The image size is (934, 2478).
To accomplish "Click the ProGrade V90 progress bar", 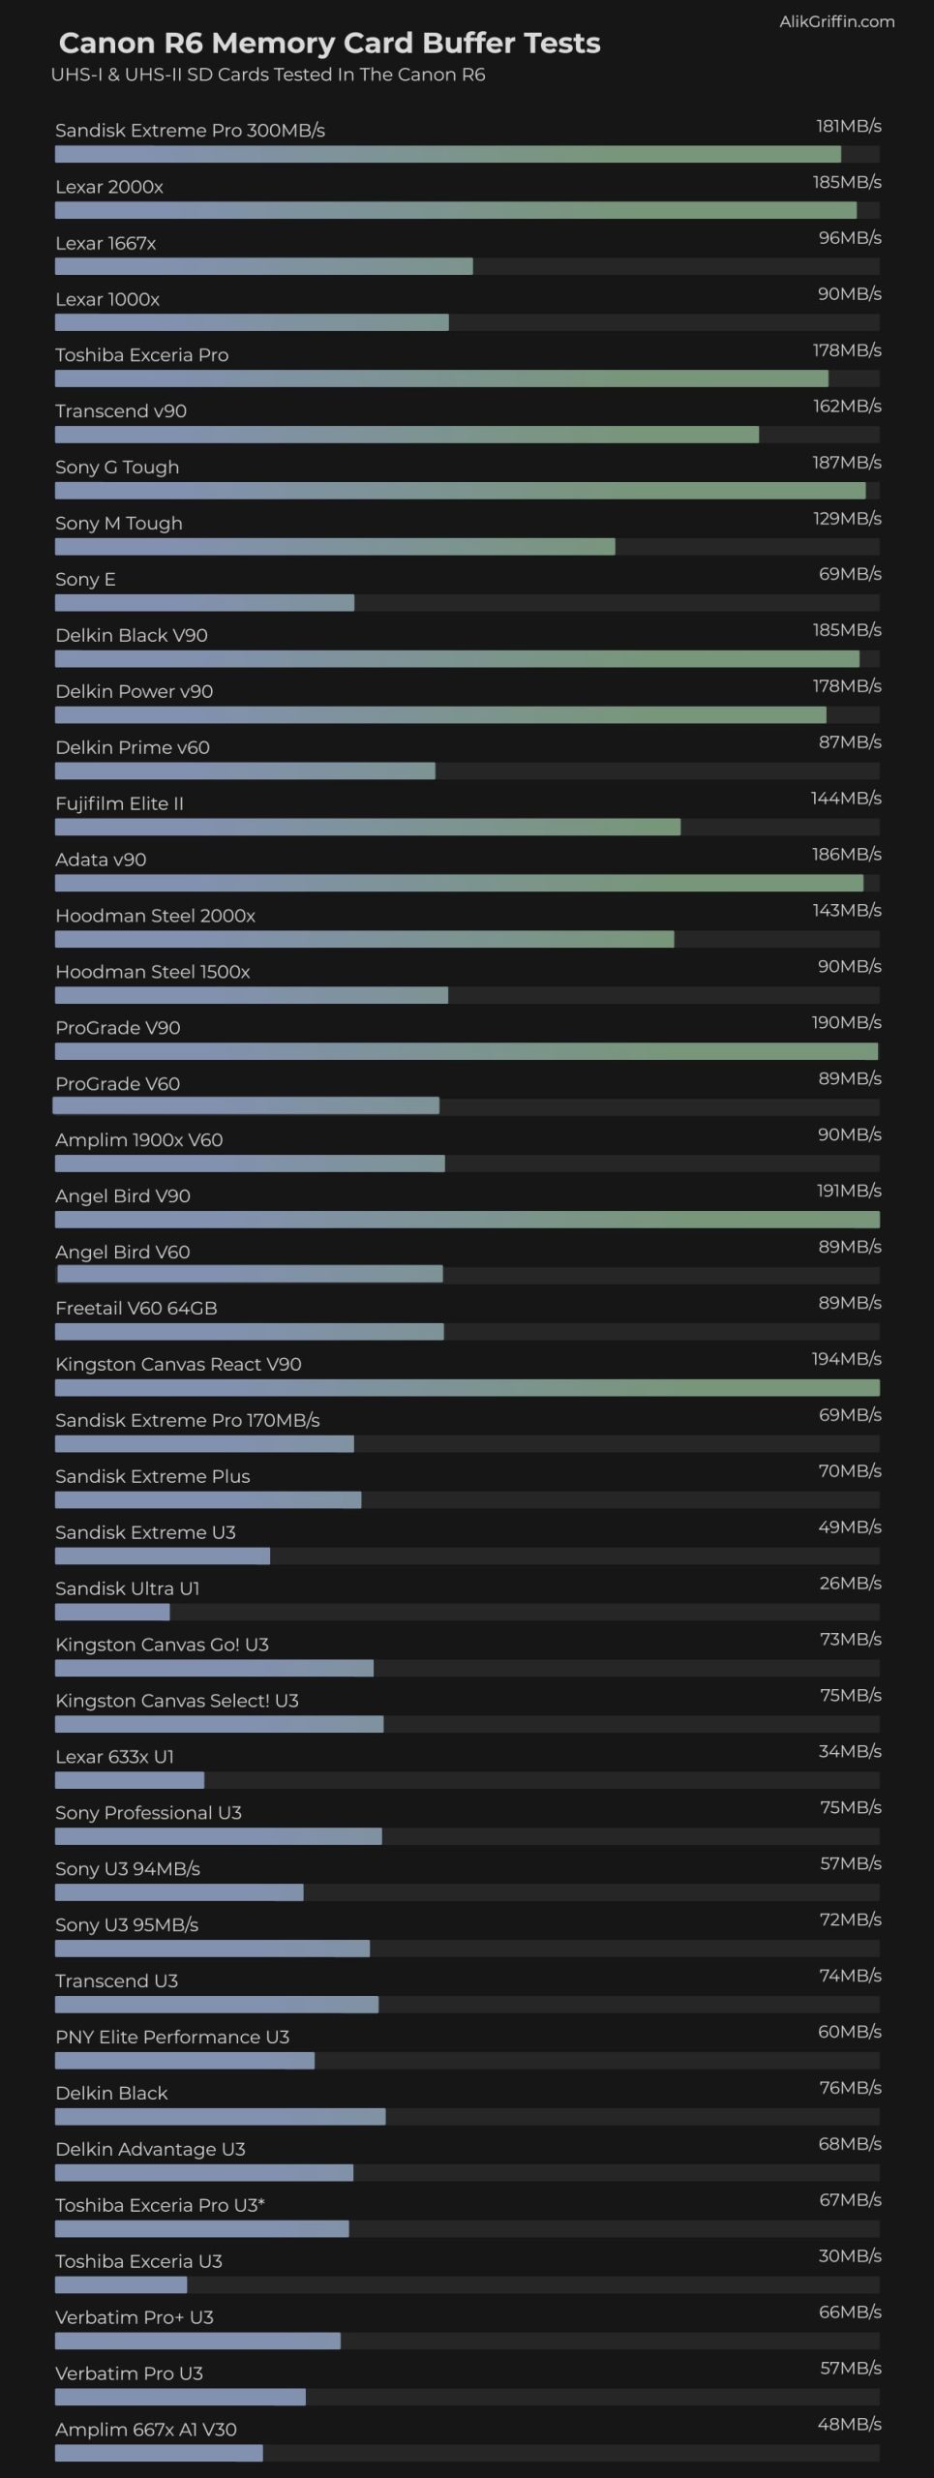I will (x=466, y=1052).
